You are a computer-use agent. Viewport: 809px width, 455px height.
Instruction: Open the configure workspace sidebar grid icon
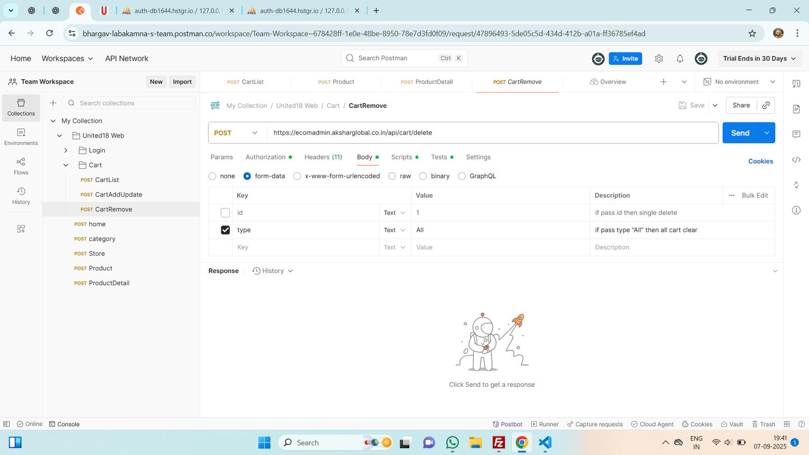21,229
